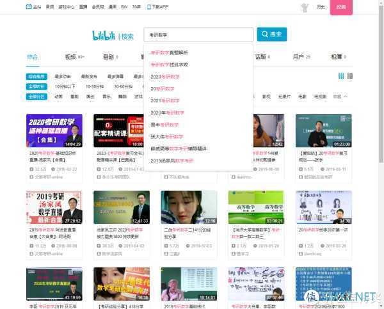The width and height of the screenshot is (384, 309).
Task: Choose suggestion 2020年考研数学
Action: [198, 113]
